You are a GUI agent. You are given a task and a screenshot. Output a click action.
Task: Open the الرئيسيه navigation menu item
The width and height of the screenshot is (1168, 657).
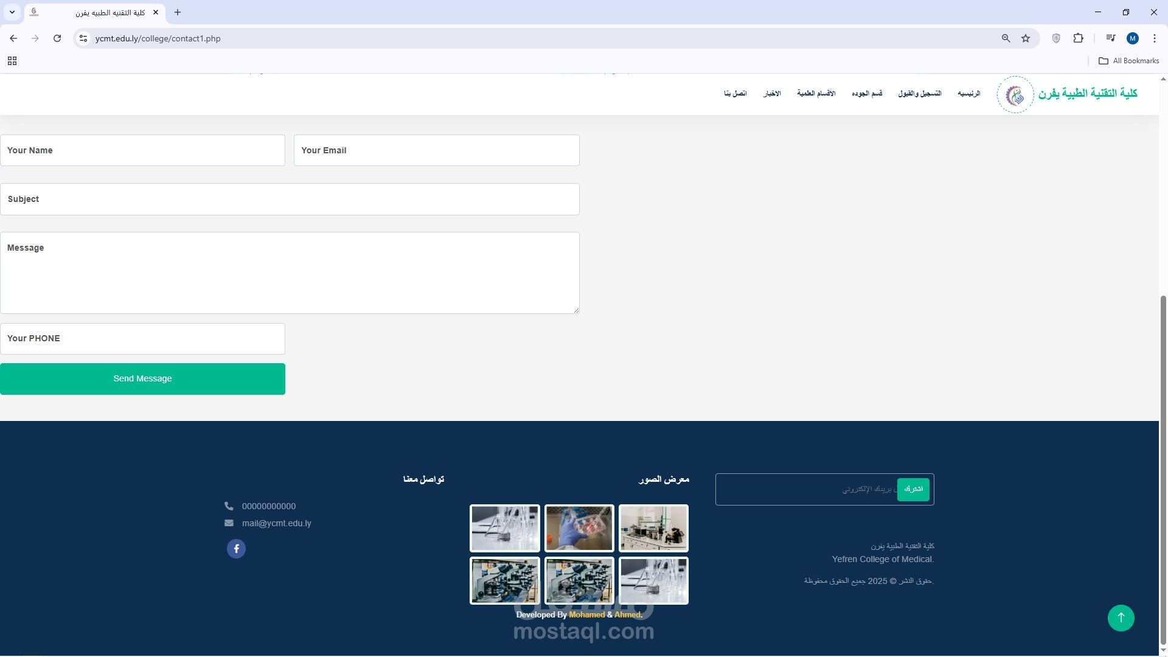click(x=968, y=94)
